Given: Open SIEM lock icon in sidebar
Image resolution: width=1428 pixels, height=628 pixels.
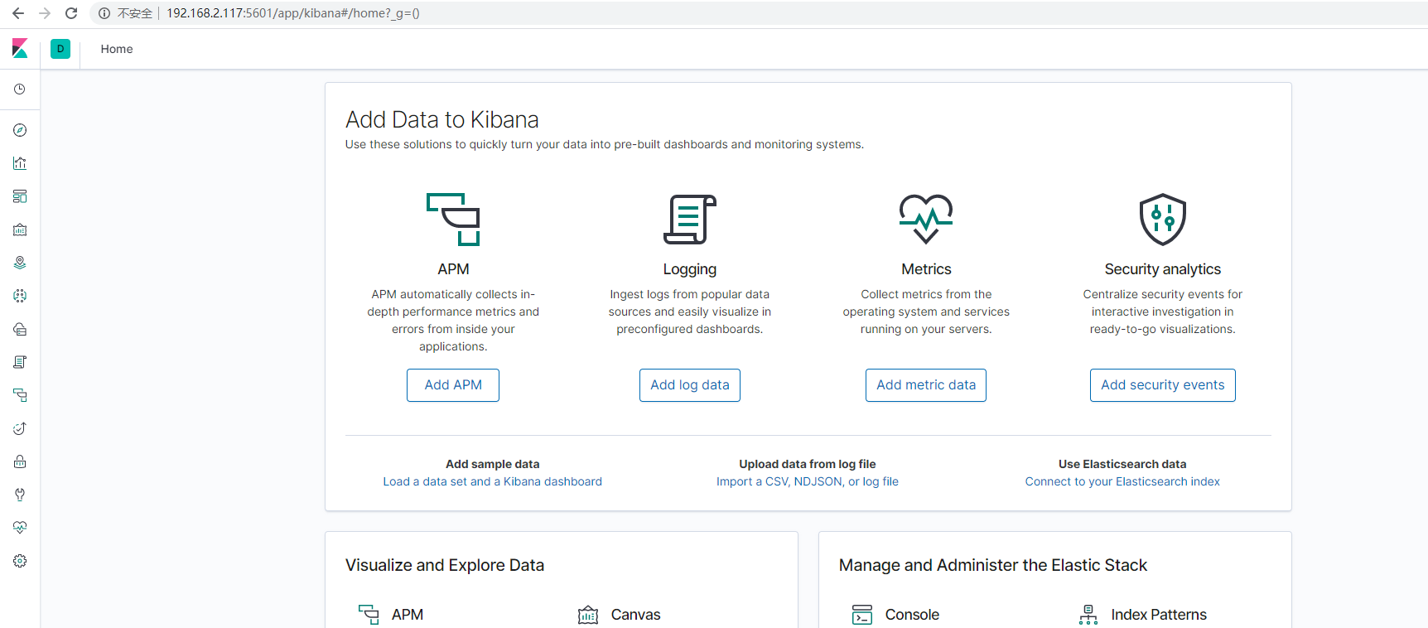Looking at the screenshot, I should point(20,461).
